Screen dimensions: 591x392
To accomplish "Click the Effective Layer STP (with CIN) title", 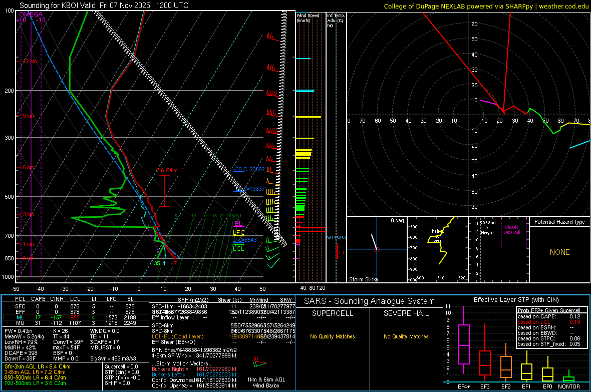I will (516, 300).
